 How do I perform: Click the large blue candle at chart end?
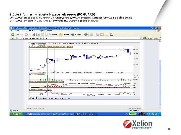click(x=128, y=50)
